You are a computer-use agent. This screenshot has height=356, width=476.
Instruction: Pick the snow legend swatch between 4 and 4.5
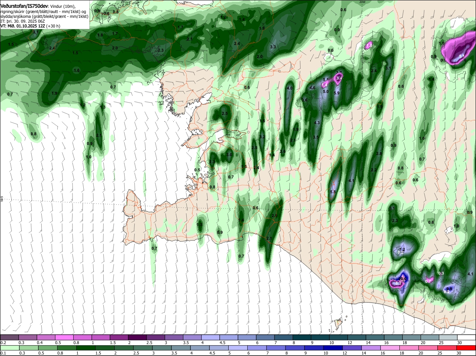click(210, 337)
